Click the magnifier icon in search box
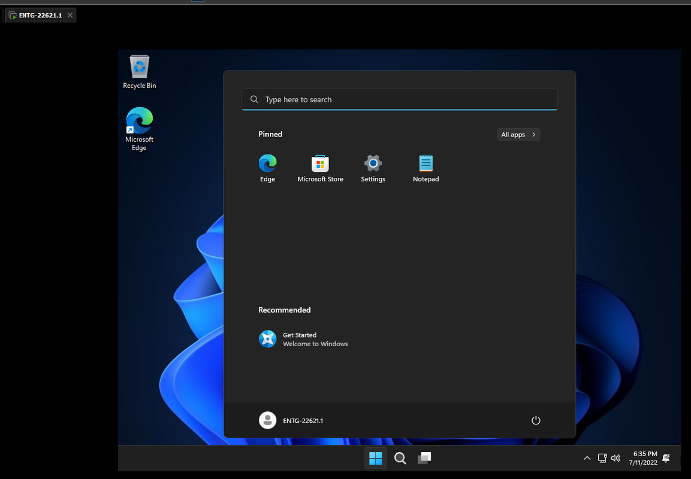The image size is (691, 479). [254, 99]
